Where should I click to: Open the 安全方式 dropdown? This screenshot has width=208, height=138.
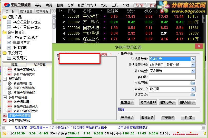coord(193,89)
